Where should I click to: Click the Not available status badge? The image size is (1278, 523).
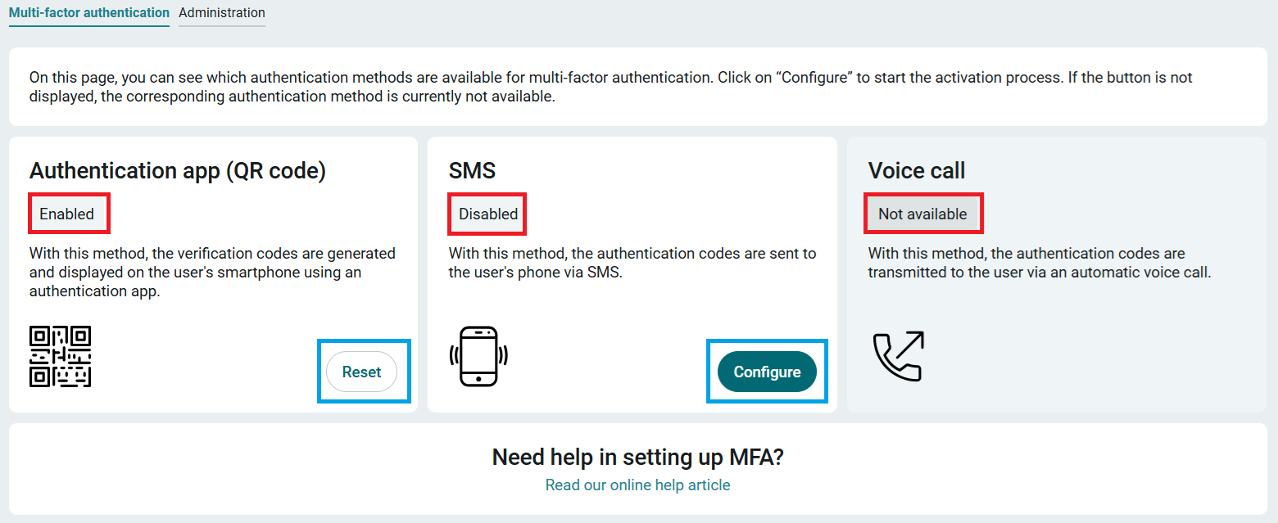[x=922, y=214]
